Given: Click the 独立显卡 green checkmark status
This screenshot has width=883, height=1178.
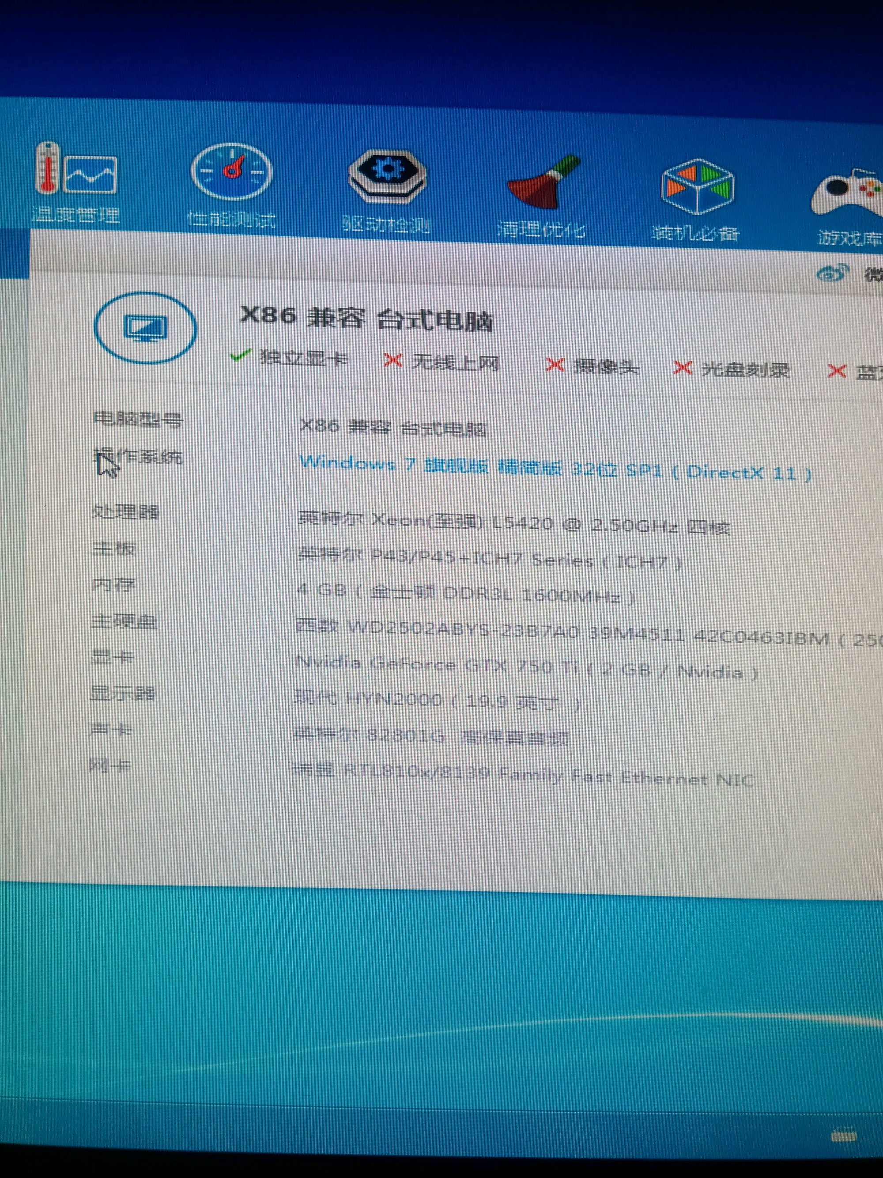Looking at the screenshot, I should pyautogui.click(x=290, y=358).
